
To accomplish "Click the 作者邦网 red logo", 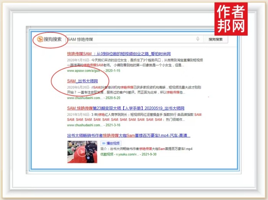I will tap(236, 18).
